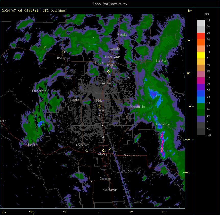Screen dimensions: 220x215
Task: Click the Lake Louise label
Action: pos(4,124)
